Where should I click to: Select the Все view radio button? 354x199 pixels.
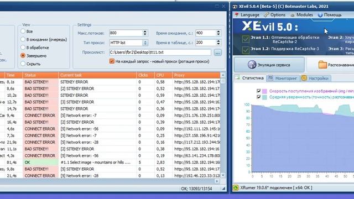click(23, 31)
